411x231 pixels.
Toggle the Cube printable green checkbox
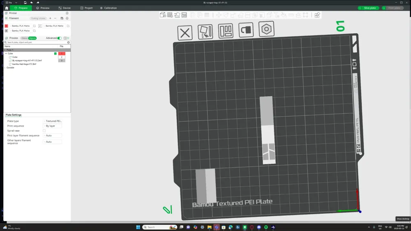(55, 53)
